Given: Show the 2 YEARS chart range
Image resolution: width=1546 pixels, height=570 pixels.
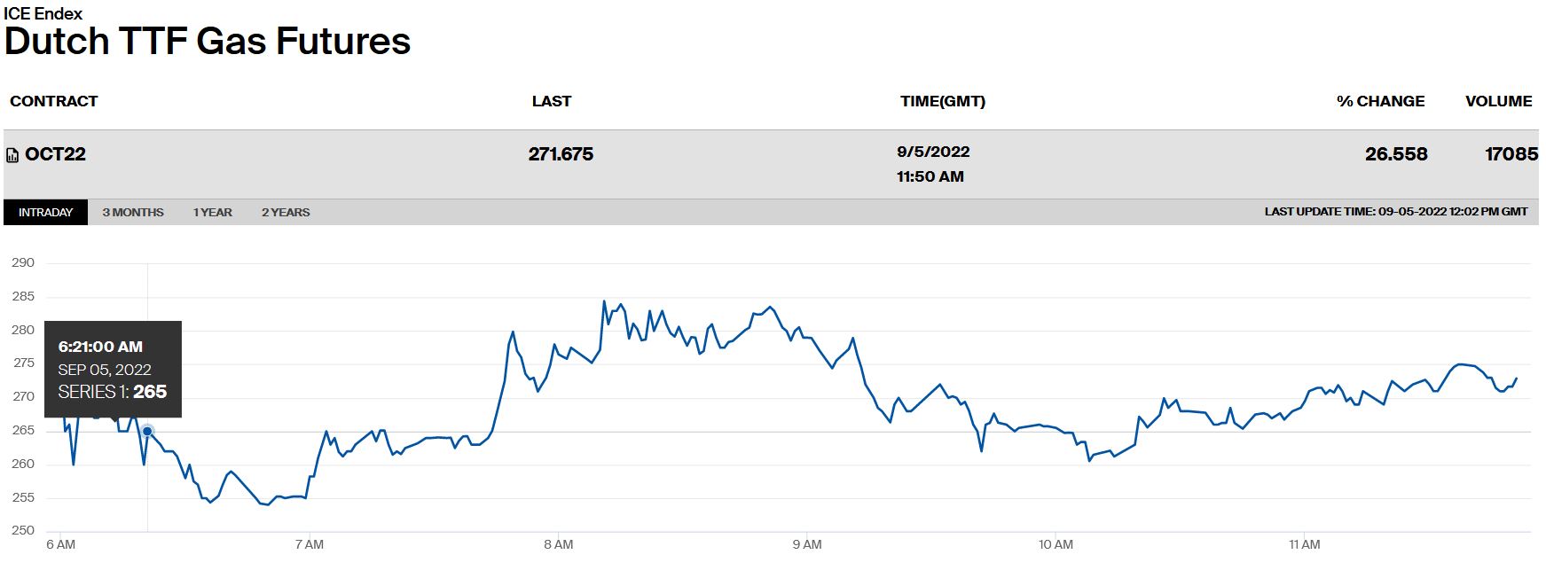Looking at the screenshot, I should click(286, 213).
